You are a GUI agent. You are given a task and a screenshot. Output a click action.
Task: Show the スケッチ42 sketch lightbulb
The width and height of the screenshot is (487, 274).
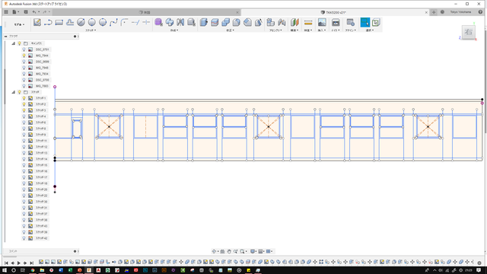point(24,238)
